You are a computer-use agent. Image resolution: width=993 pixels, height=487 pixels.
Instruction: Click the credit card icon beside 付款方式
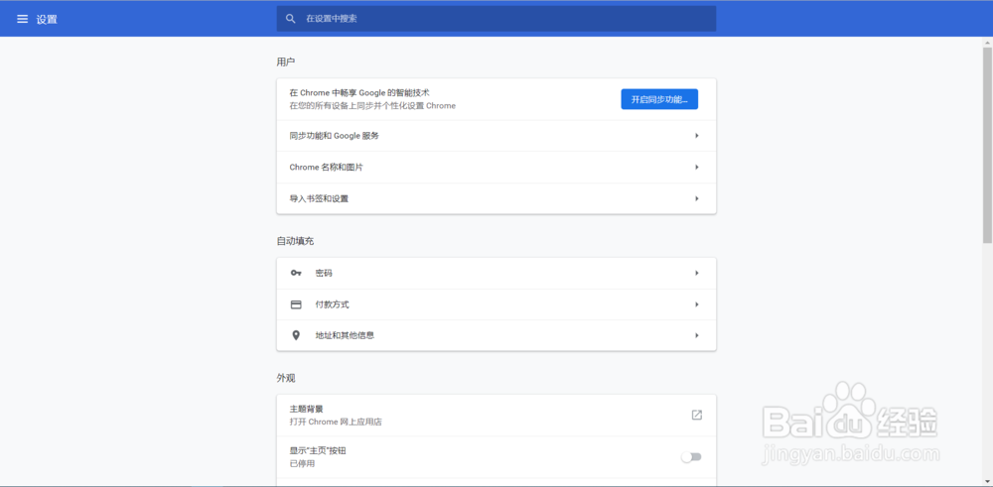pos(296,304)
